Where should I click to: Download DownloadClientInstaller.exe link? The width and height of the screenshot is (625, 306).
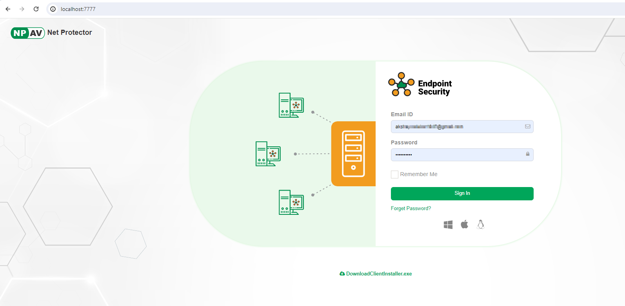(x=376, y=274)
